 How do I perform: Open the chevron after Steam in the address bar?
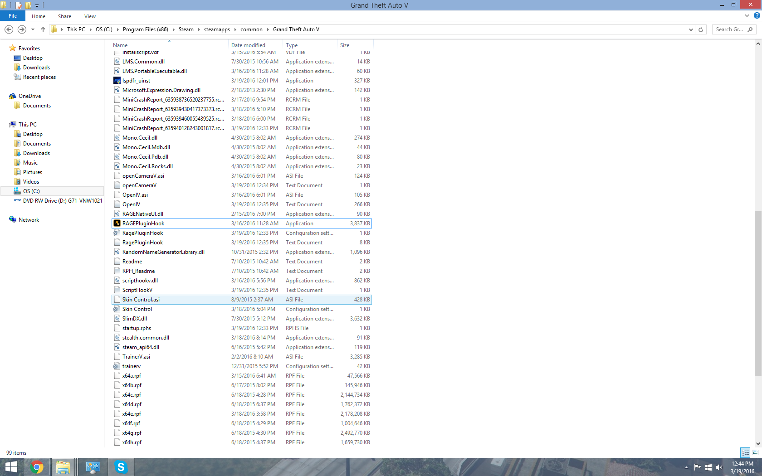tap(199, 29)
